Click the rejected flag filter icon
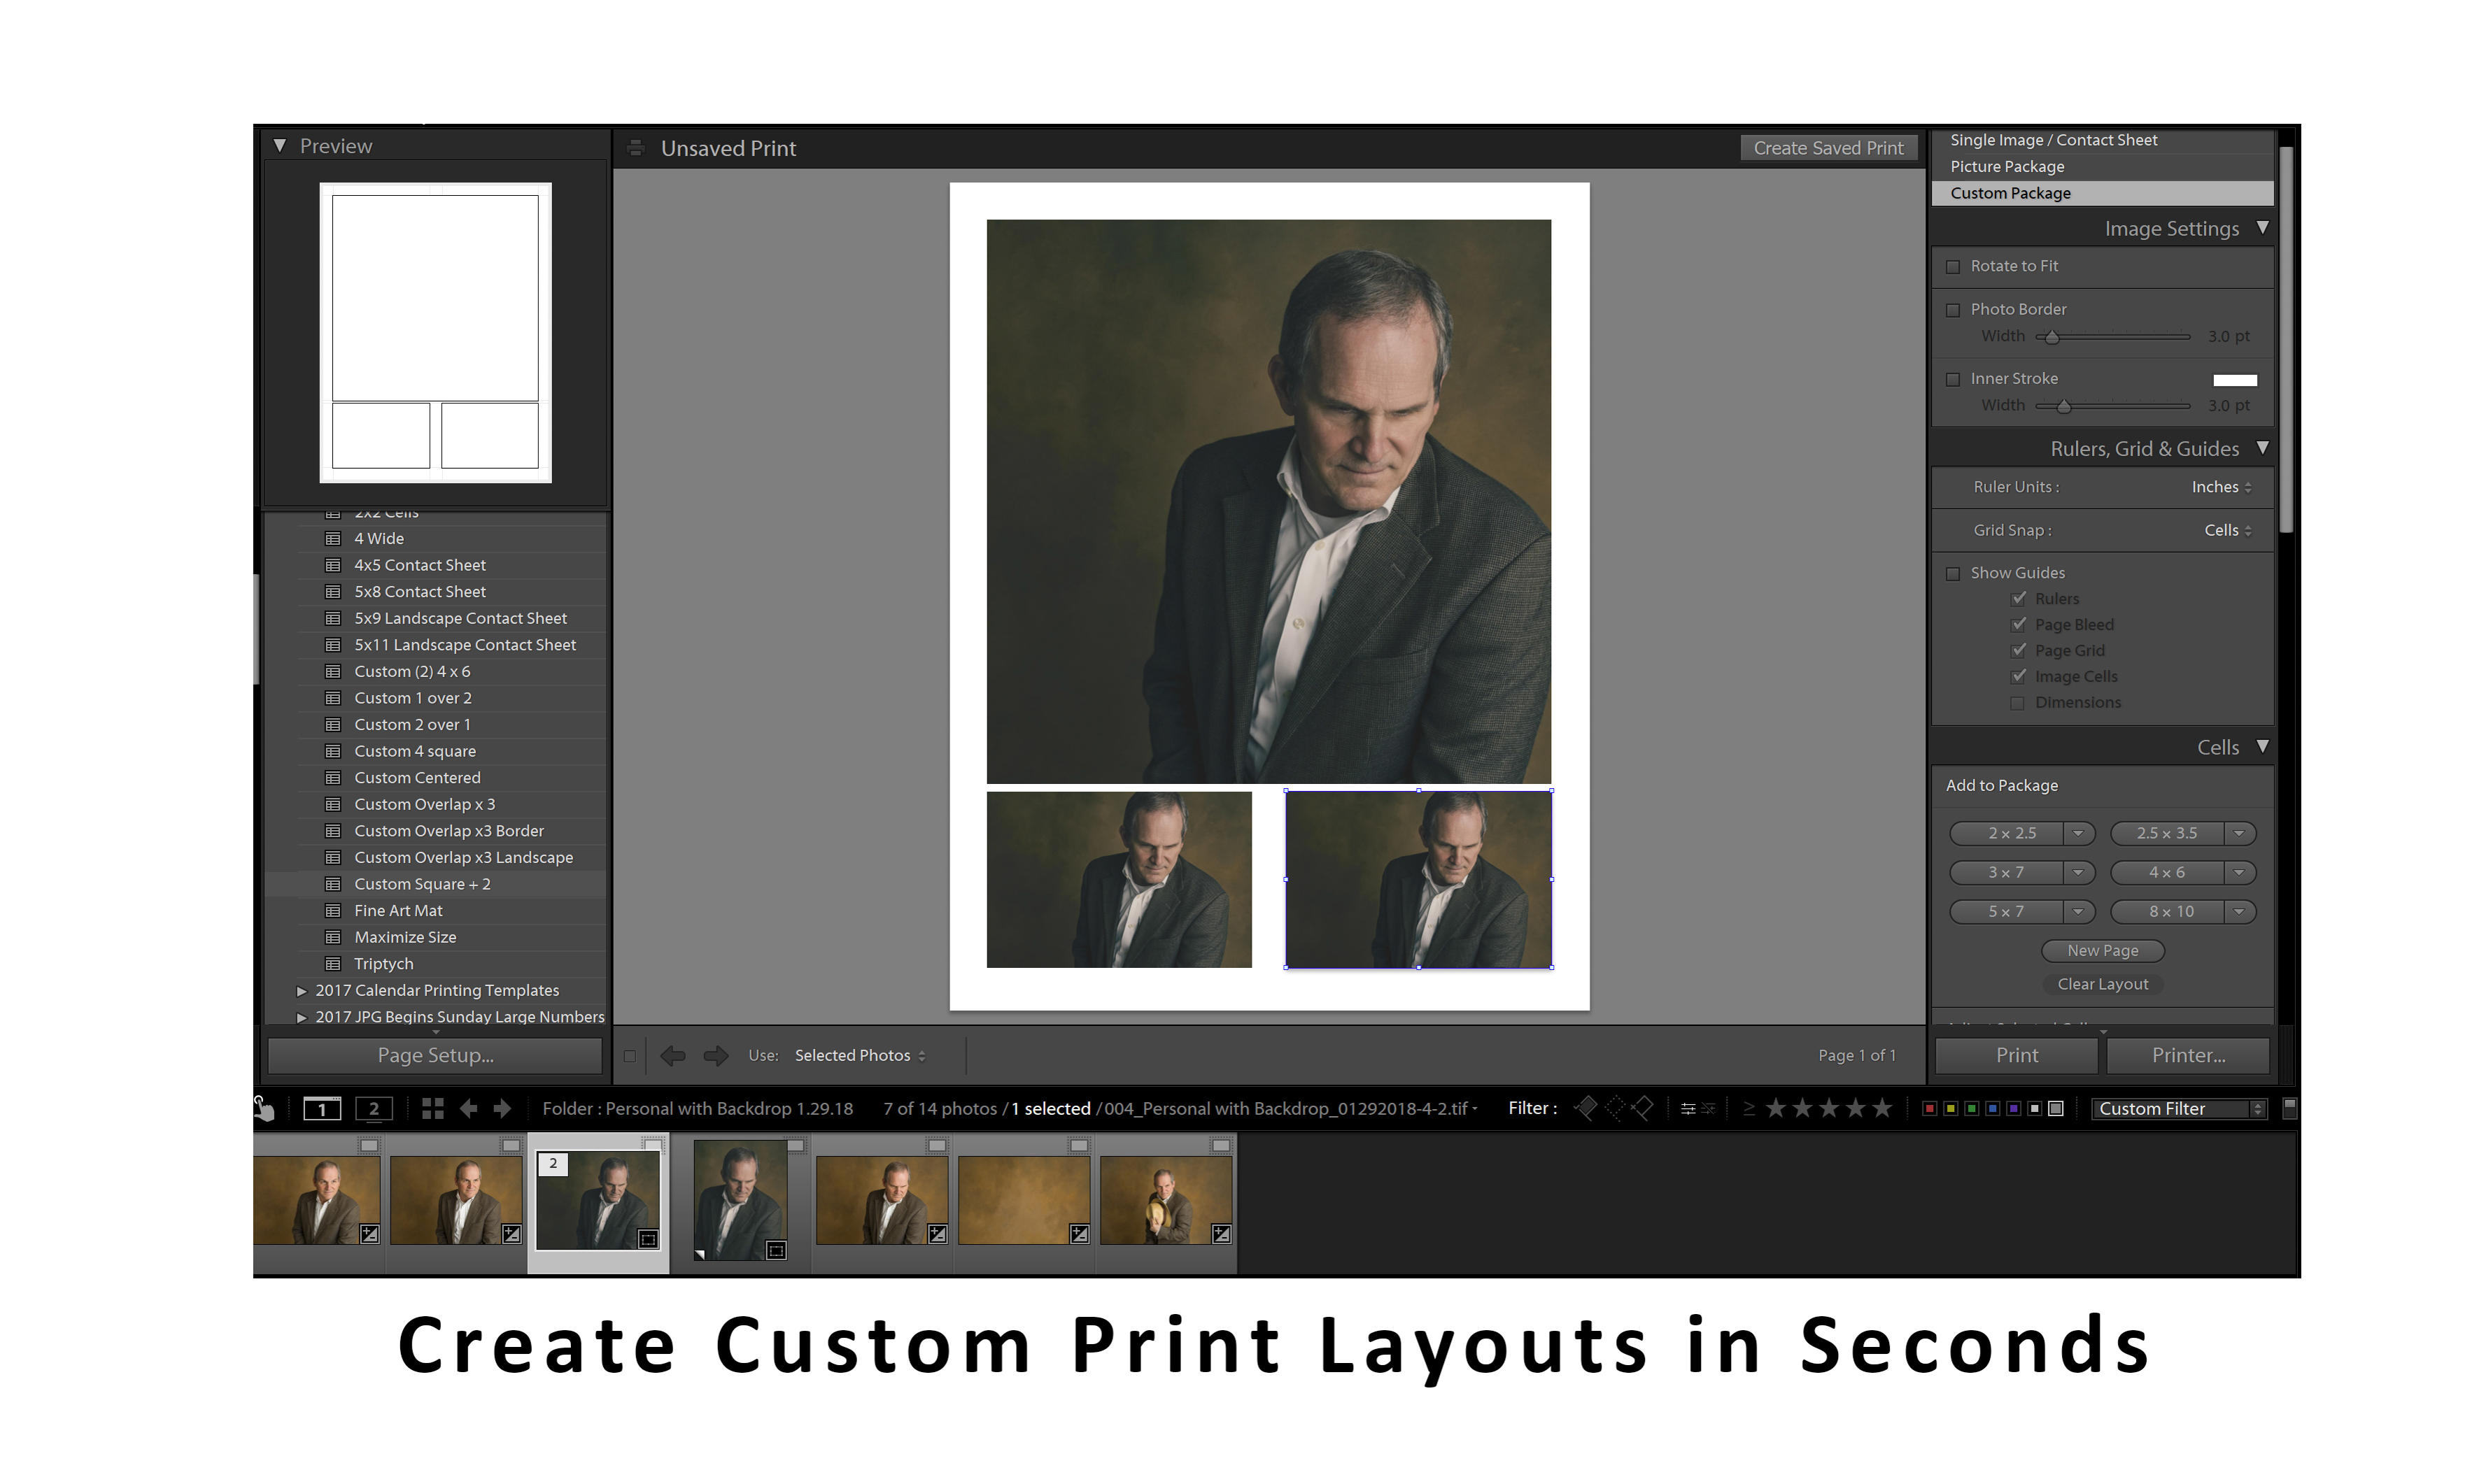Image resolution: width=2465 pixels, height=1484 pixels. coord(1644,1108)
